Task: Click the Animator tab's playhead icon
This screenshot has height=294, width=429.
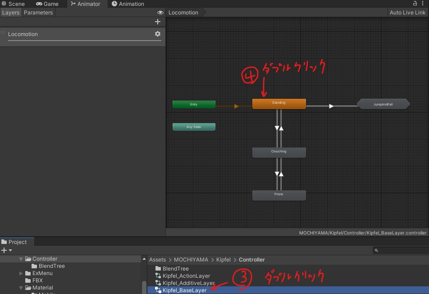Action: [73, 4]
